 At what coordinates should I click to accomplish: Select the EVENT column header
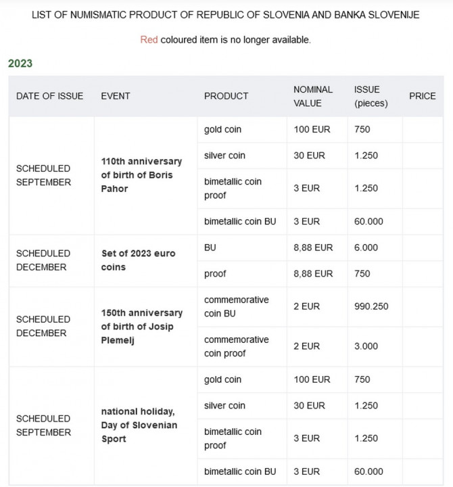[116, 96]
